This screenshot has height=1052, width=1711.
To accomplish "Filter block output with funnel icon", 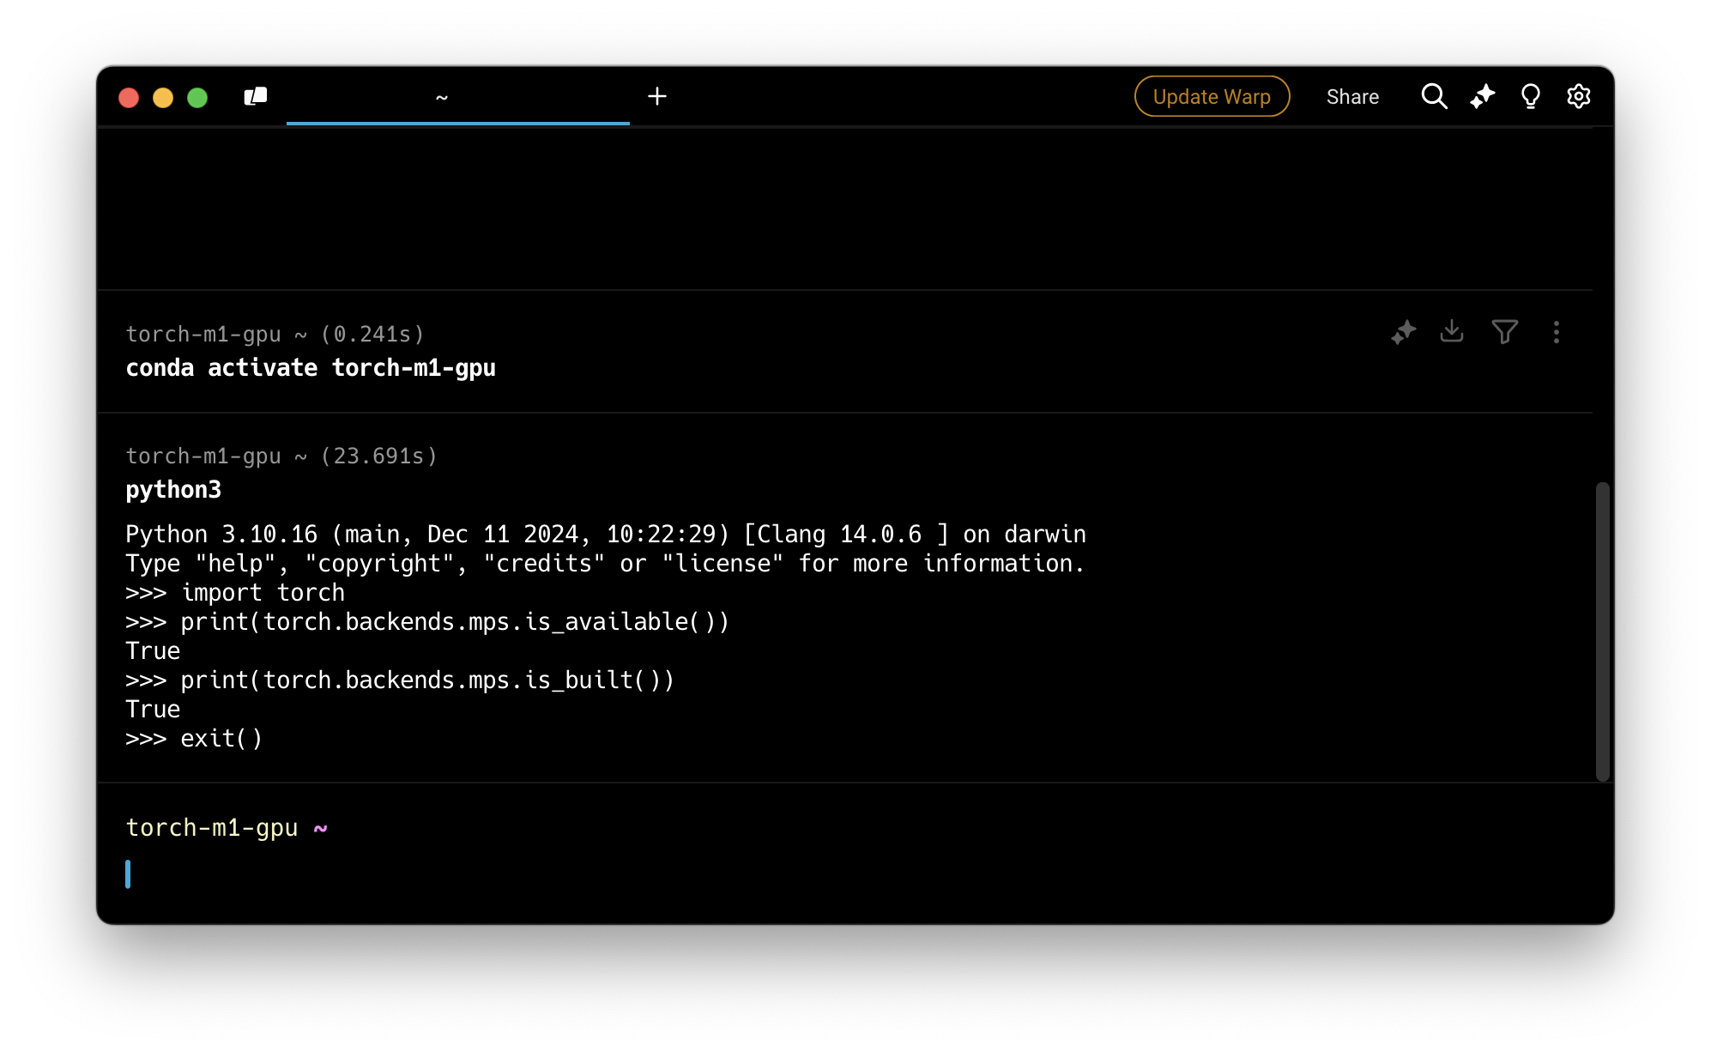I will [1504, 332].
